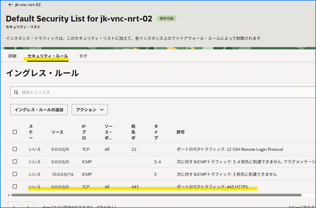The height and width of the screenshot is (208, 316).
Task: Click the horizontal scrollbar of the rules table
Action: click(x=156, y=195)
